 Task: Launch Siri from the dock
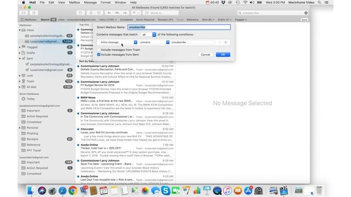point(42,190)
